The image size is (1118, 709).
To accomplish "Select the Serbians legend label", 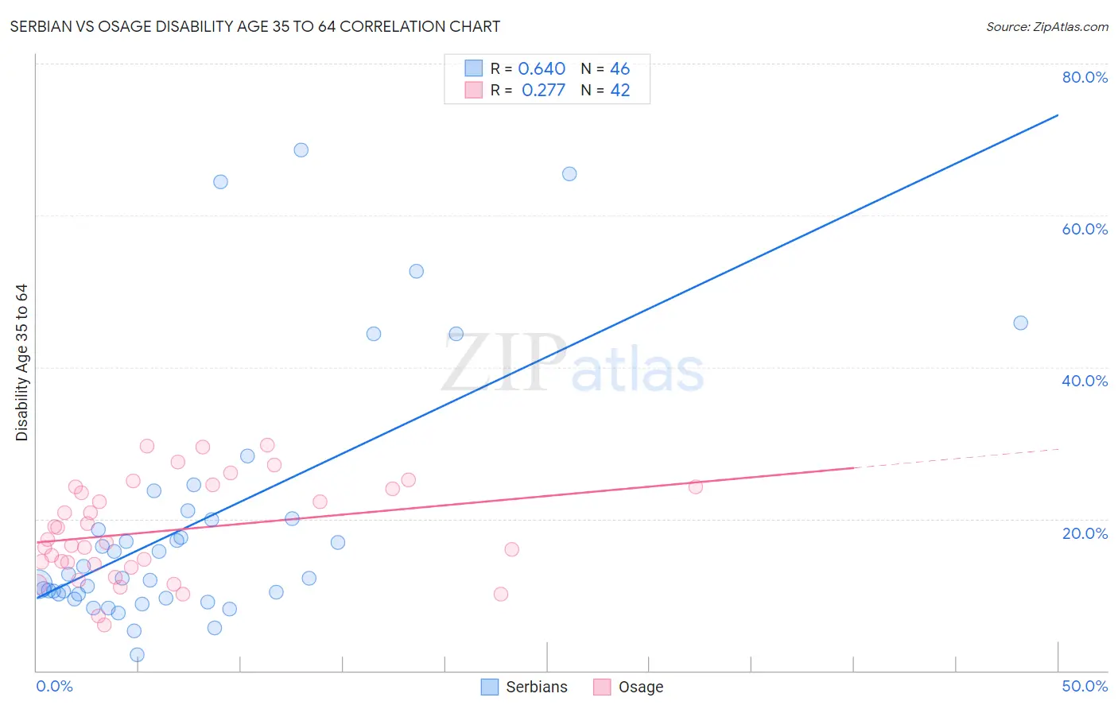I will (537, 687).
